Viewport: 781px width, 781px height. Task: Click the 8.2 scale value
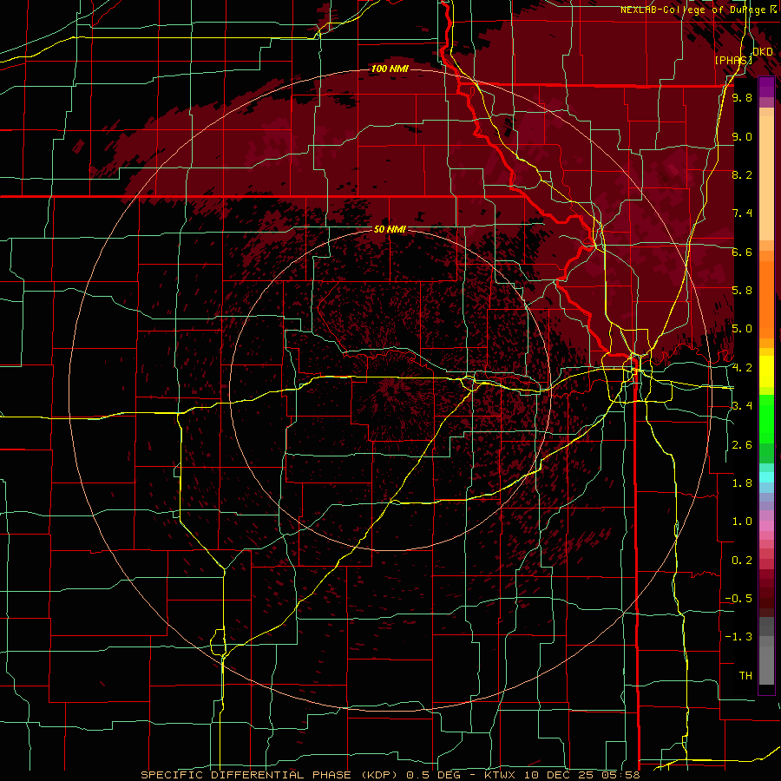(x=742, y=174)
